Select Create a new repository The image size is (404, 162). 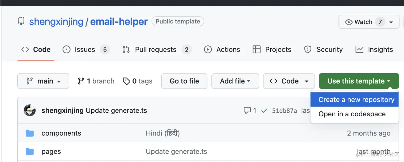tap(356, 100)
